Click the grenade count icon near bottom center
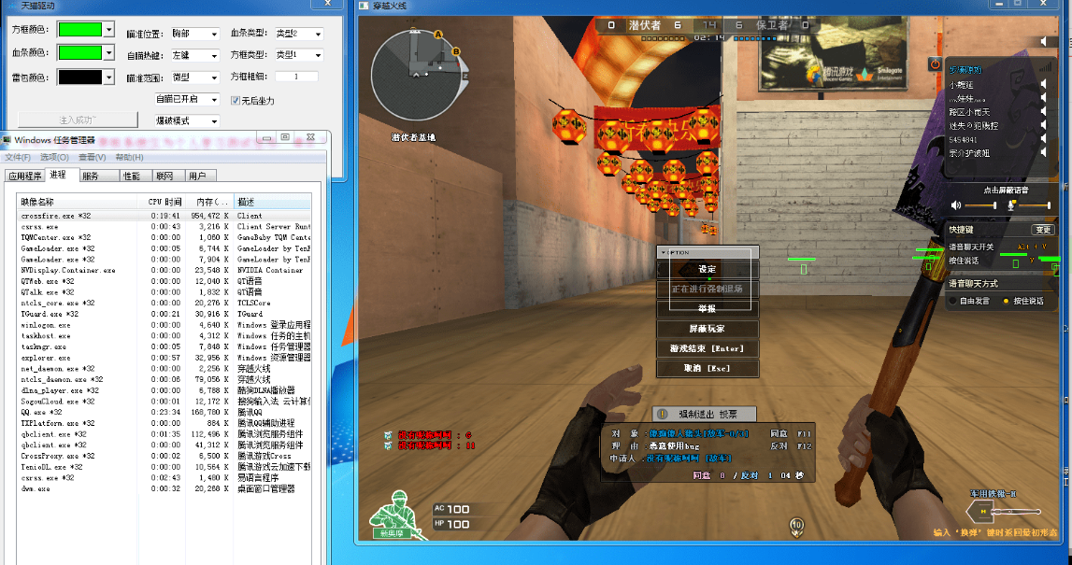The height and width of the screenshot is (565, 1072). 796,526
